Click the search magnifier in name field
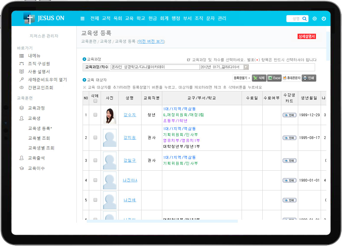Screen dimensions: 342x246 tap(304, 19)
